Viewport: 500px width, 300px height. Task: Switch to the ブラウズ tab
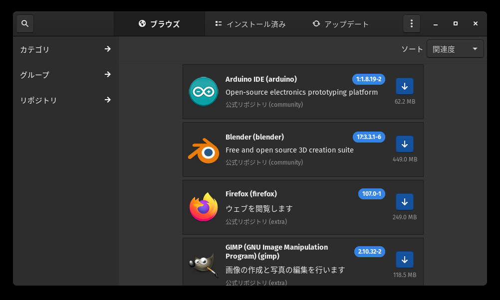point(160,24)
